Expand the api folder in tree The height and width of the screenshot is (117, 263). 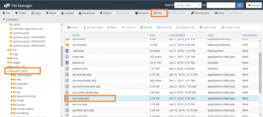(12, 92)
